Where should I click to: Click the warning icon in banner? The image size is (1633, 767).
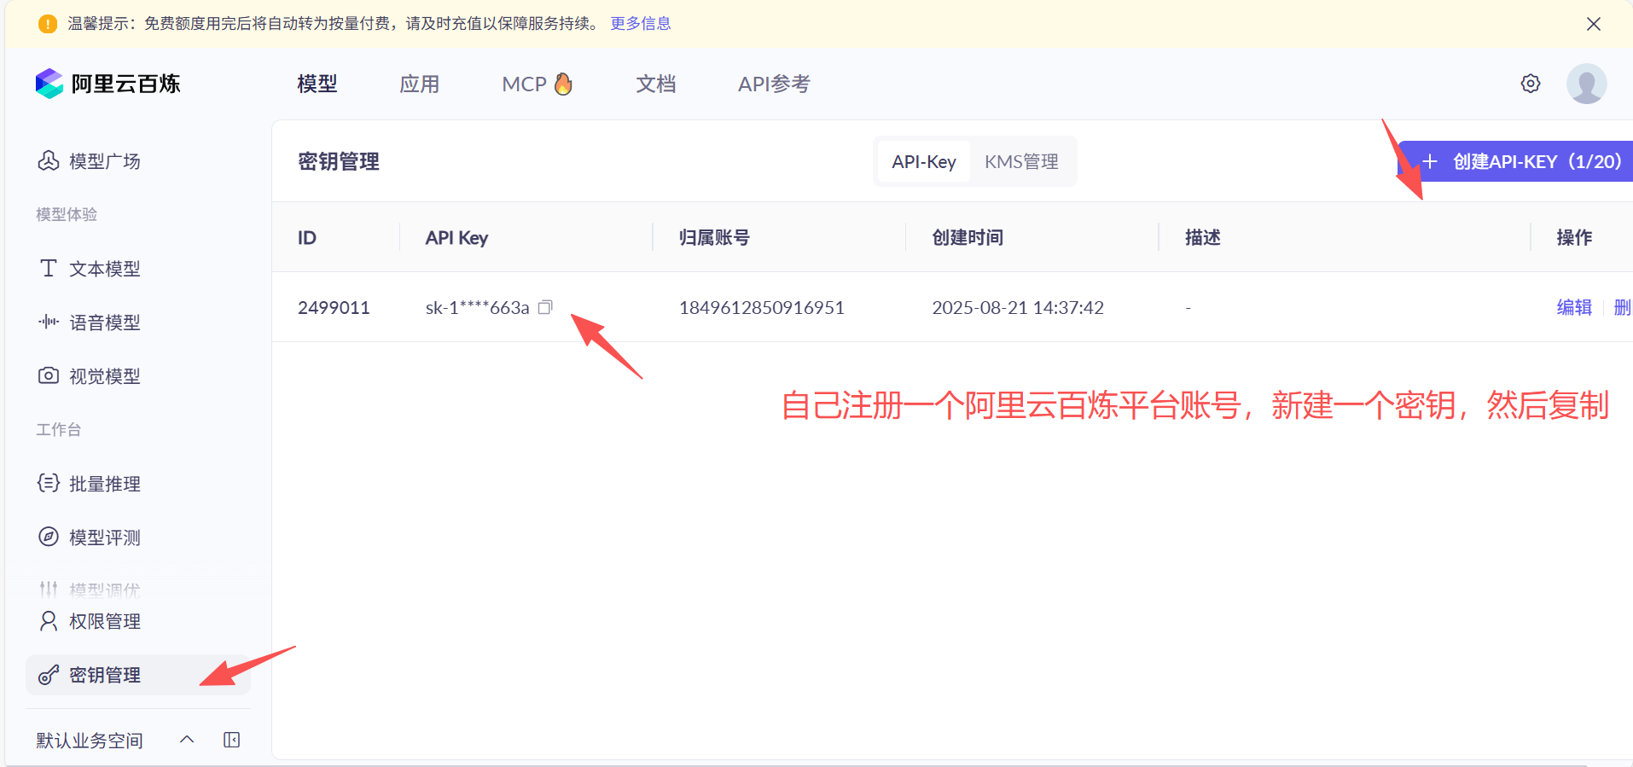point(48,24)
